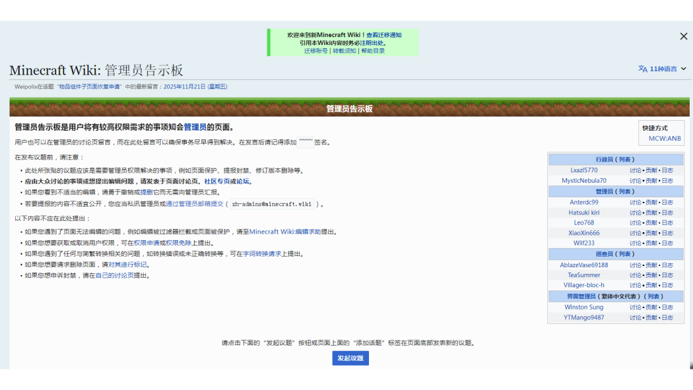Viewport: 693px width, 390px height.
Task: Open 日志 link for YTMango9487
Action: pyautogui.click(x=667, y=317)
